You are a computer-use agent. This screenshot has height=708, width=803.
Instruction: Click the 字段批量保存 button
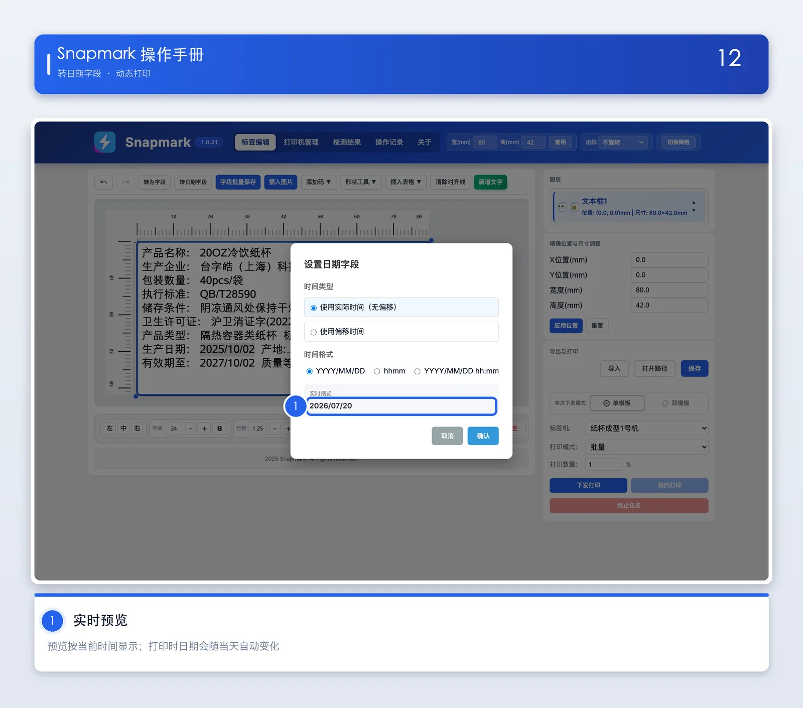(238, 182)
